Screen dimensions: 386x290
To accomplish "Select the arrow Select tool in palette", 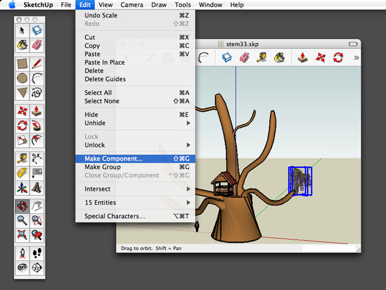I will pyautogui.click(x=22, y=30).
